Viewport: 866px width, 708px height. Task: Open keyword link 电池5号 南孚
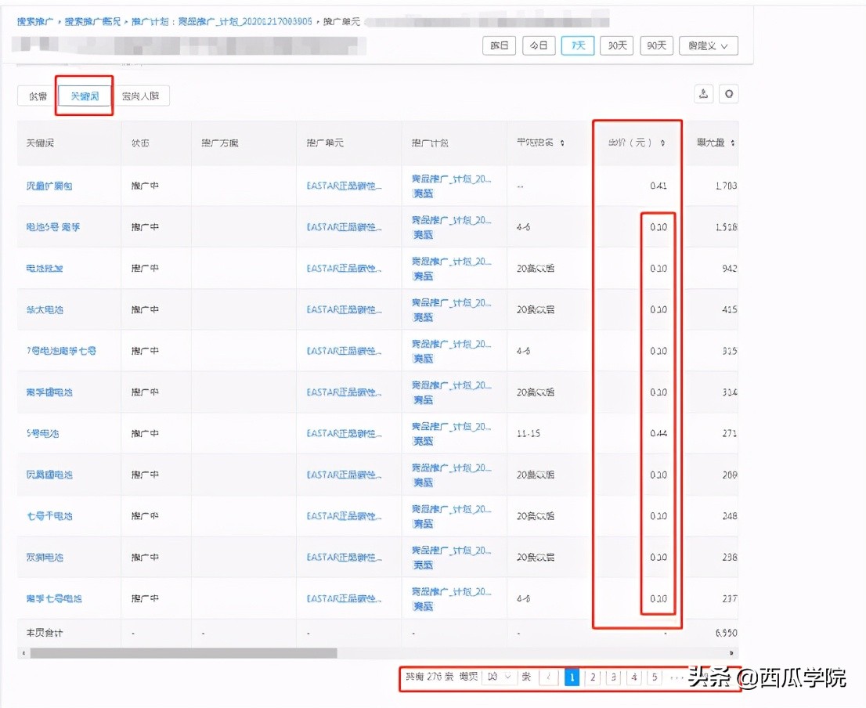tap(52, 227)
